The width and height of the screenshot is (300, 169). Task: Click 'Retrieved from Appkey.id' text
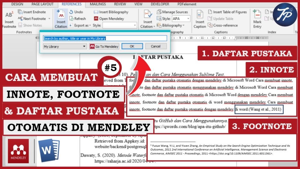click(x=120, y=141)
